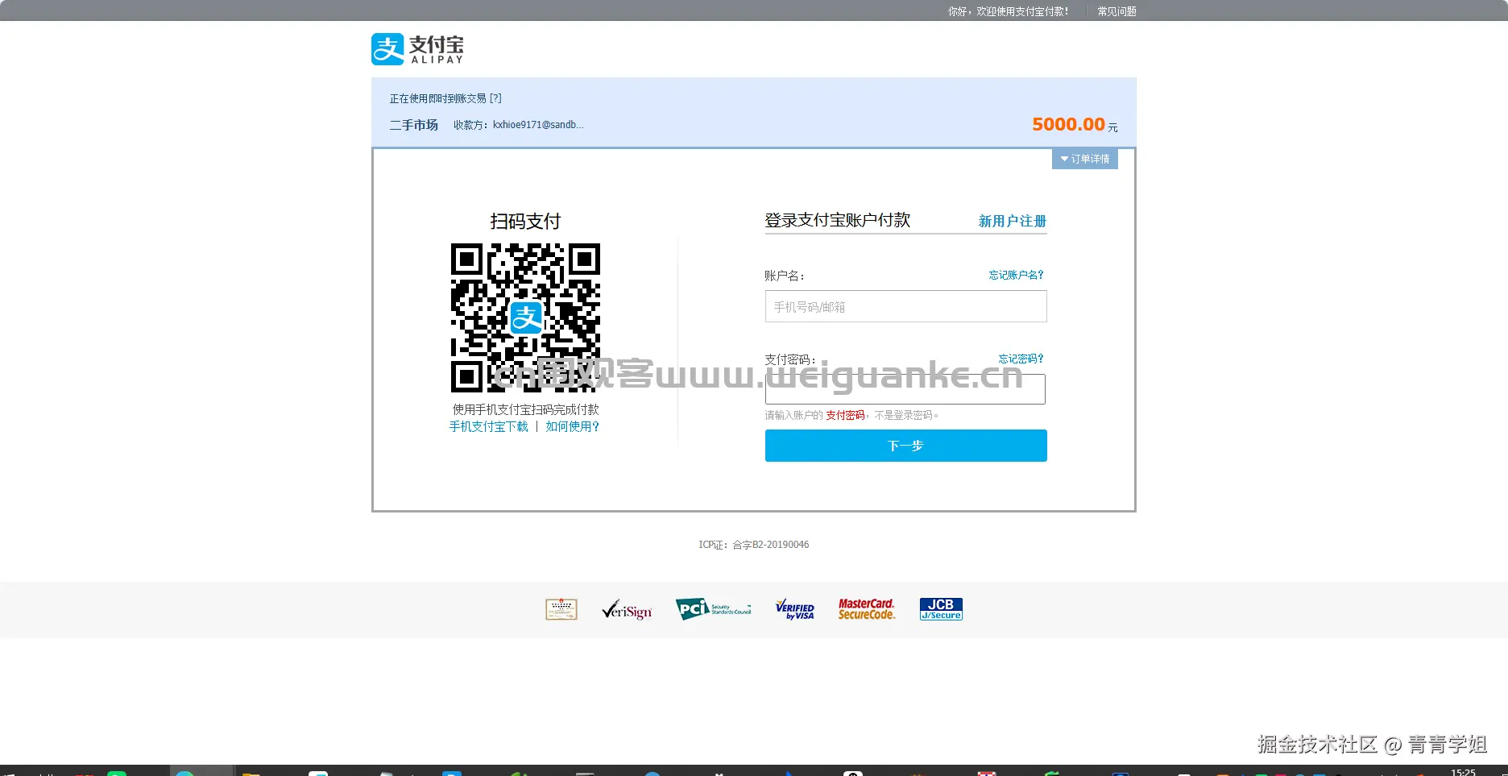
Task: Click the payee text kxhioe9171@sandb...
Action: 538,125
